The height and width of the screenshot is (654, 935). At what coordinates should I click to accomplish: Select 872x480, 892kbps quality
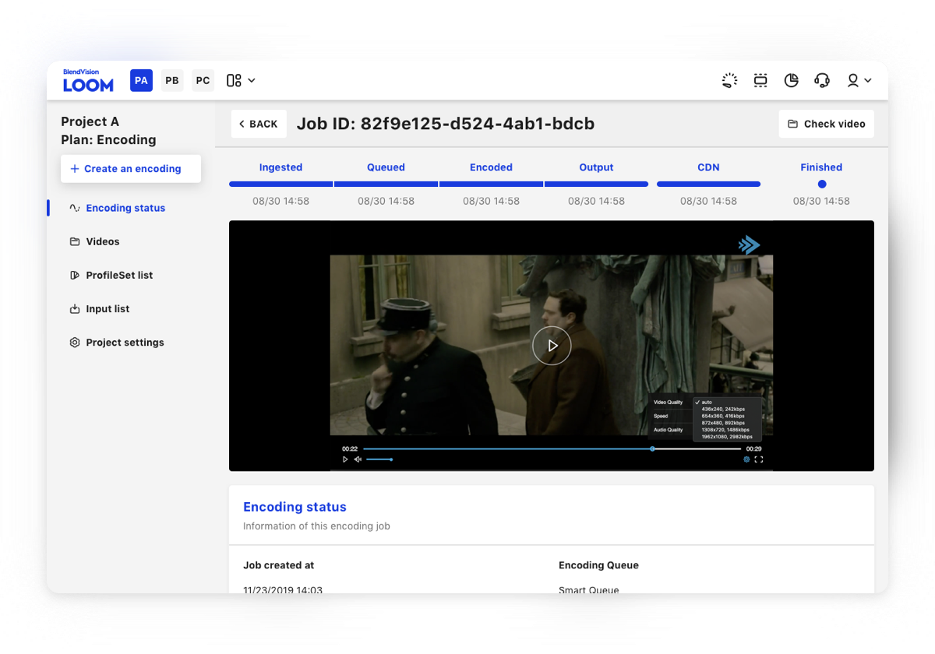point(723,423)
